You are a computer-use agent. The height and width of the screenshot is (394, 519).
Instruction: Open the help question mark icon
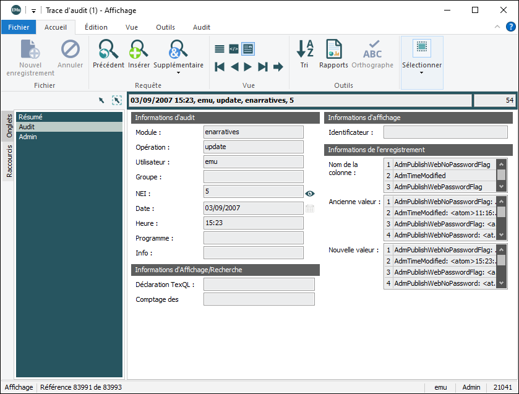(x=511, y=27)
